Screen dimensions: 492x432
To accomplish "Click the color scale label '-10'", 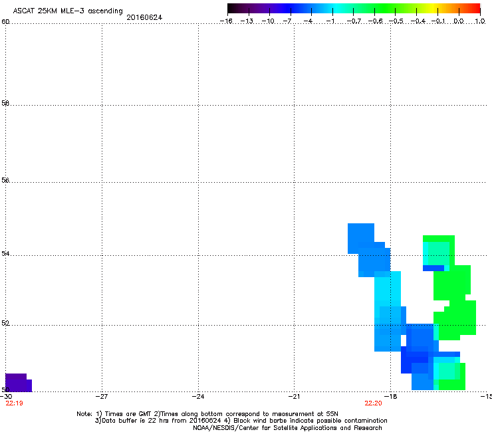I will pyautogui.click(x=268, y=21).
